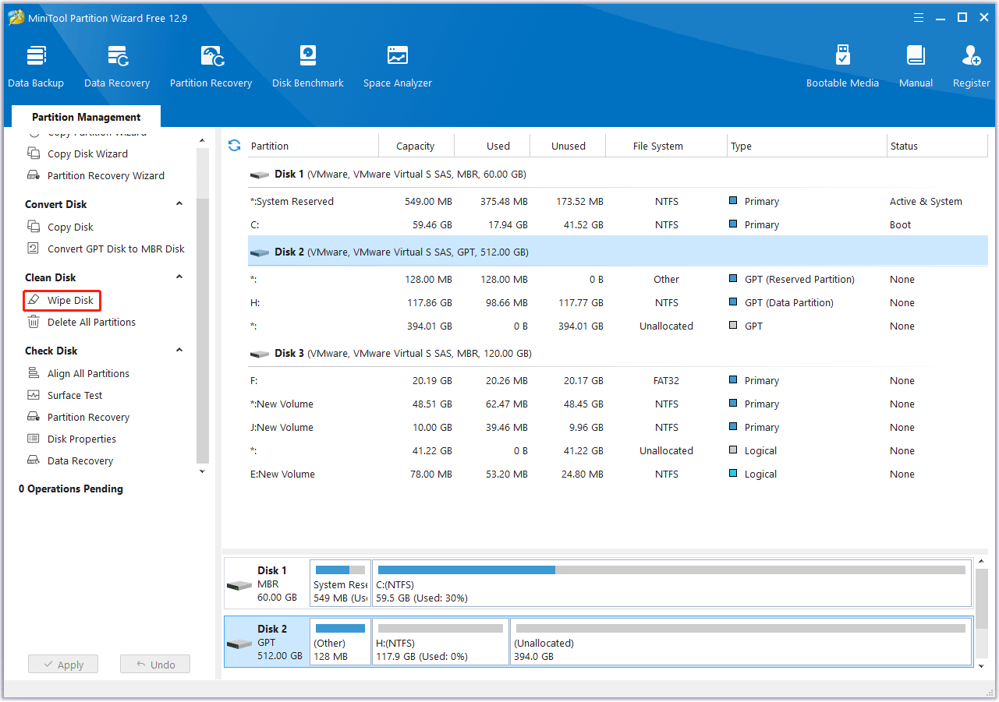Click the sidebar Partition Recovery icon under Check Disk
The image size is (999, 702).
pyautogui.click(x=34, y=417)
